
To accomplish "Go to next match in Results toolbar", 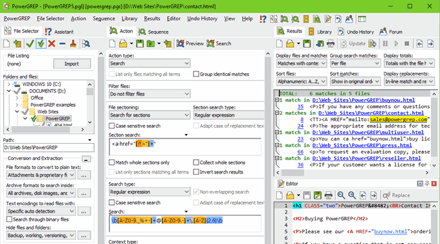I will (x=430, y=43).
